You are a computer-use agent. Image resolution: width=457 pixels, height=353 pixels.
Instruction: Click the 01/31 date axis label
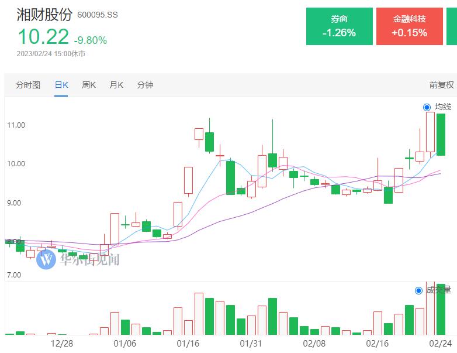click(x=251, y=344)
